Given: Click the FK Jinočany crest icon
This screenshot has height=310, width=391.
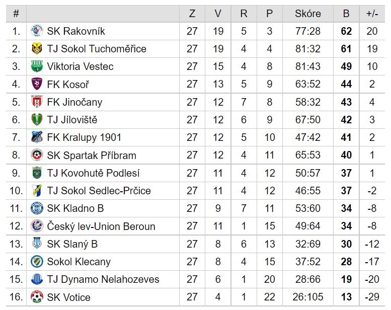Looking at the screenshot, I should [37, 102].
